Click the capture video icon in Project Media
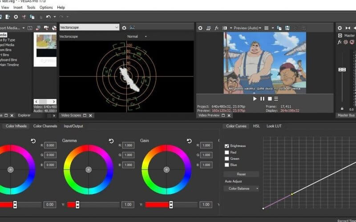Screen dimensions: 356x222 (46, 28)
